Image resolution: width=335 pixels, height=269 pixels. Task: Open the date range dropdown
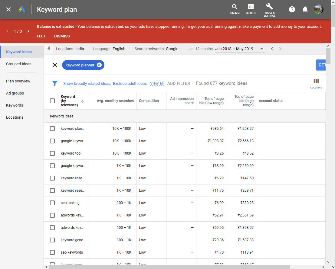(240, 49)
